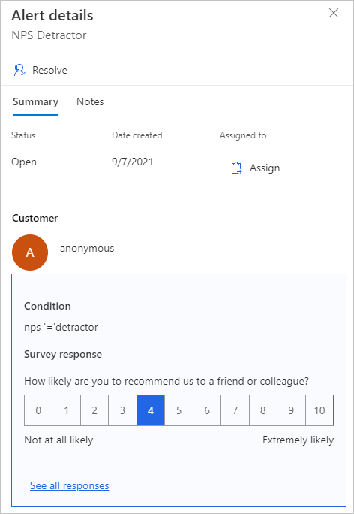This screenshot has width=354, height=514.
Task: Click the Assign clipboard icon
Action: pos(236,168)
